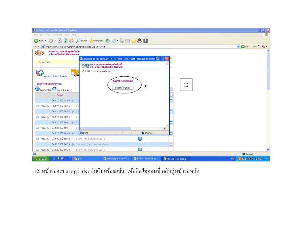This screenshot has width=307, height=230.
Task: Click the Windows start button
Action: click(41, 159)
